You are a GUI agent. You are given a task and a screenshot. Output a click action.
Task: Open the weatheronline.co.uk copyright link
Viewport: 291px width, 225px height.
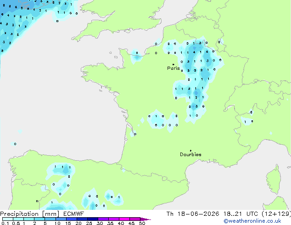pyautogui.click(x=252, y=221)
